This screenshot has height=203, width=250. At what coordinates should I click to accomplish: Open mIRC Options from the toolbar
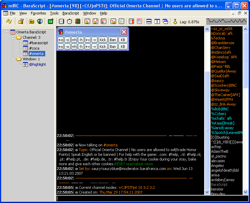[x=21, y=21]
